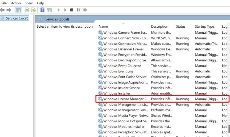Click Manual startup type of Windows Event Collector

[201, 66]
